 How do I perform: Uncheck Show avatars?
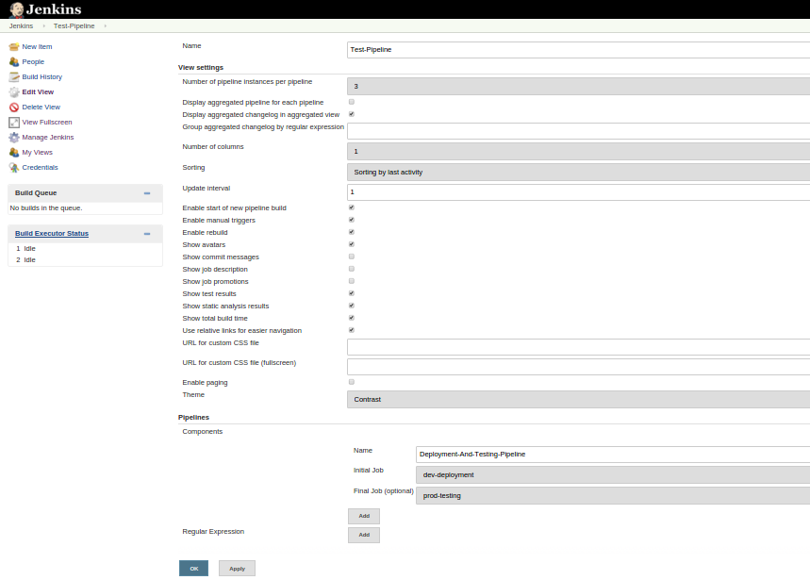coord(352,244)
